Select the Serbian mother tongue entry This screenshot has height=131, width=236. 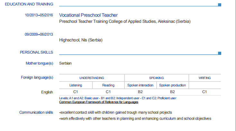(x=65, y=63)
